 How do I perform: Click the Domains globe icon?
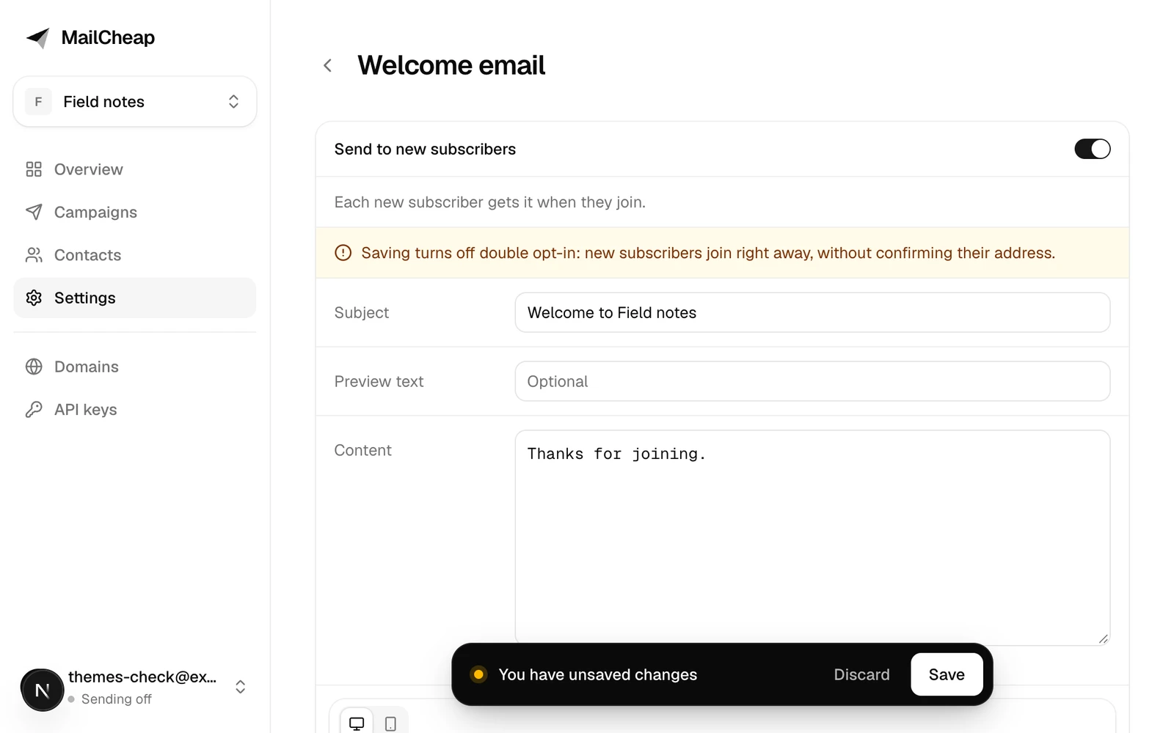(34, 366)
